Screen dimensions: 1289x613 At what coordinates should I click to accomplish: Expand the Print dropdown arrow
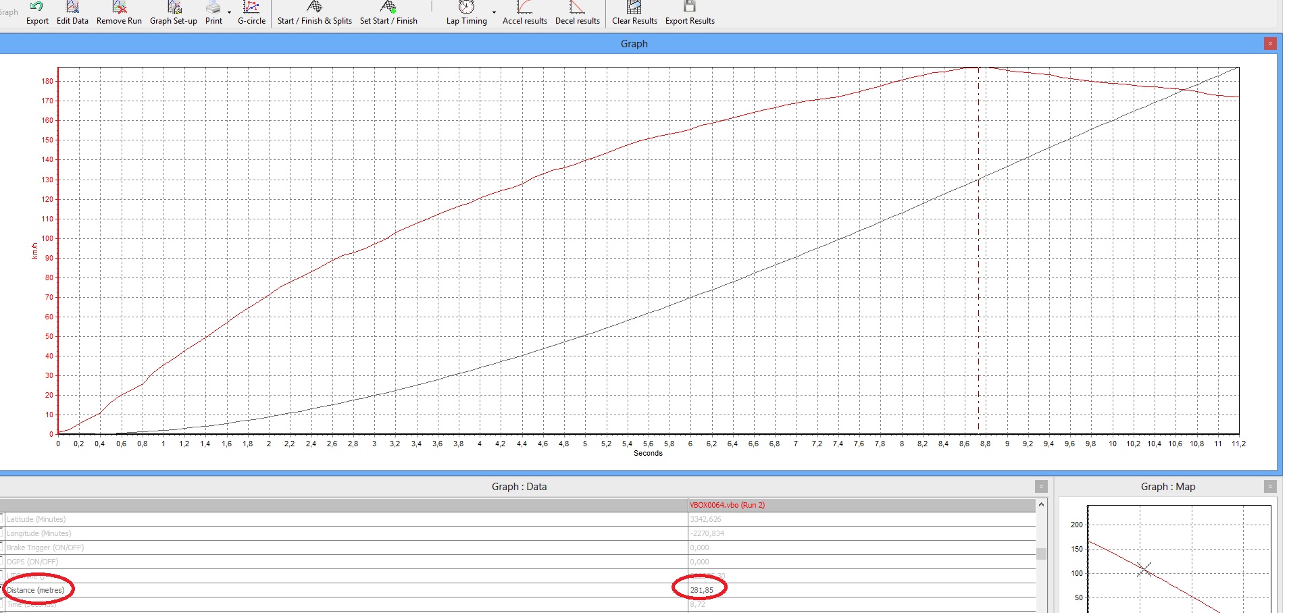(x=230, y=12)
